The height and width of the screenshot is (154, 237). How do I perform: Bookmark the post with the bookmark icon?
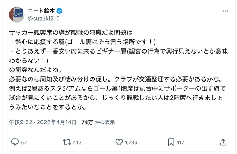(x=171, y=142)
